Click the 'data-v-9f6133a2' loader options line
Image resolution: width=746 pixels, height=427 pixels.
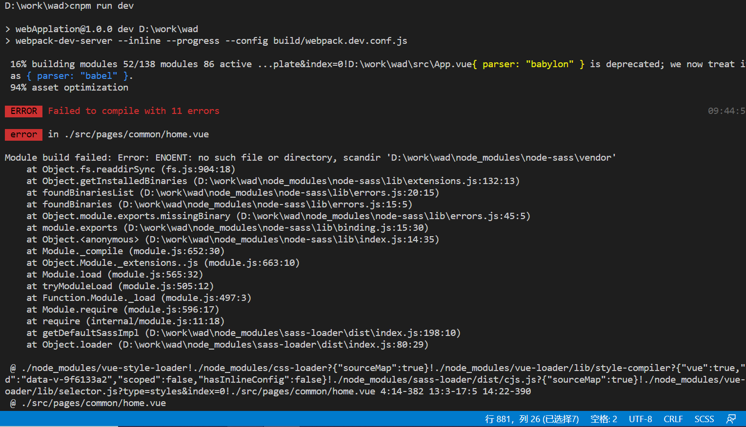pos(375,380)
